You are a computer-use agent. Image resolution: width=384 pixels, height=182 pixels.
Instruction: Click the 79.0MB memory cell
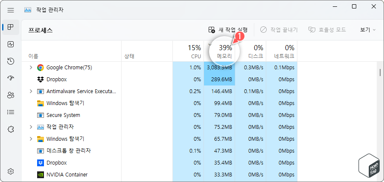(219, 115)
